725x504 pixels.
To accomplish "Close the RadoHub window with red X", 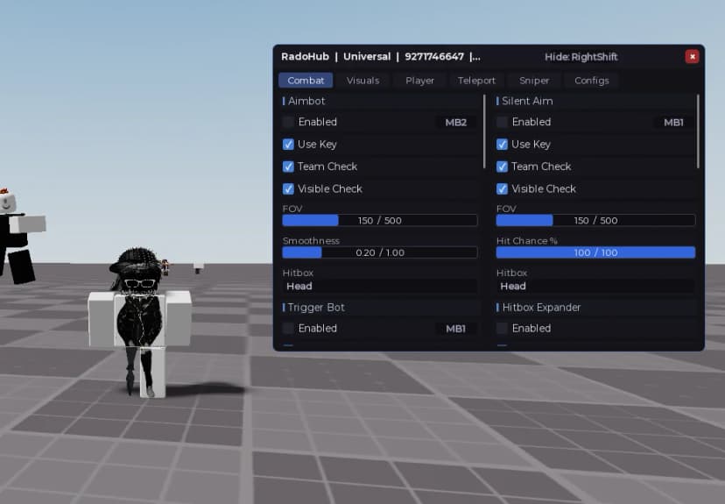I will click(692, 56).
